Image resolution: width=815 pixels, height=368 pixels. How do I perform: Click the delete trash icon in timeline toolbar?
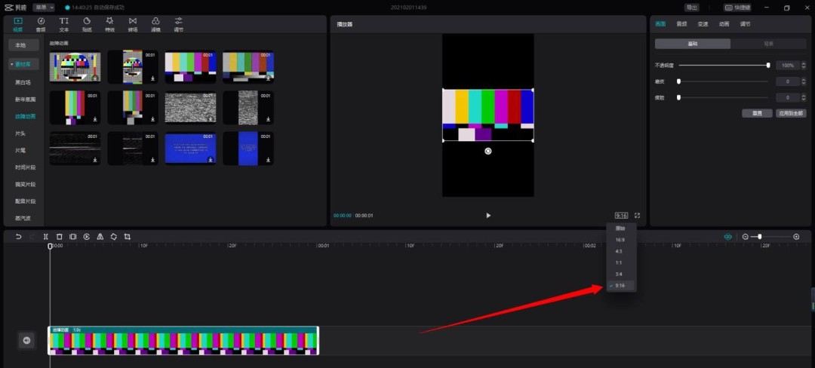click(x=60, y=237)
